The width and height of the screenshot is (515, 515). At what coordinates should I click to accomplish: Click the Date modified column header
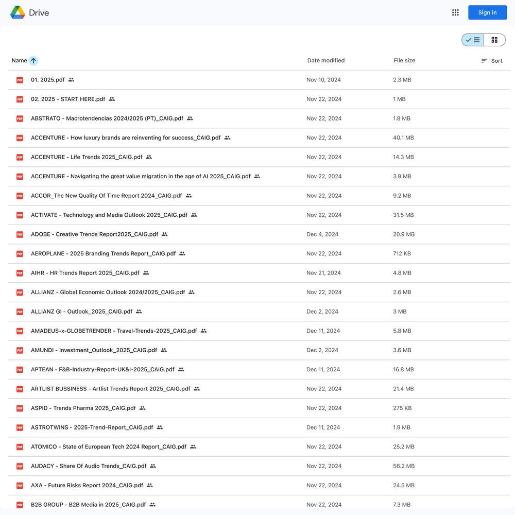(x=326, y=60)
